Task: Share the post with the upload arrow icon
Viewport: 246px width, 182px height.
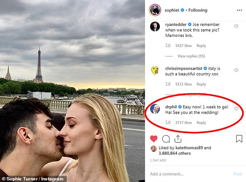Action: [178, 139]
